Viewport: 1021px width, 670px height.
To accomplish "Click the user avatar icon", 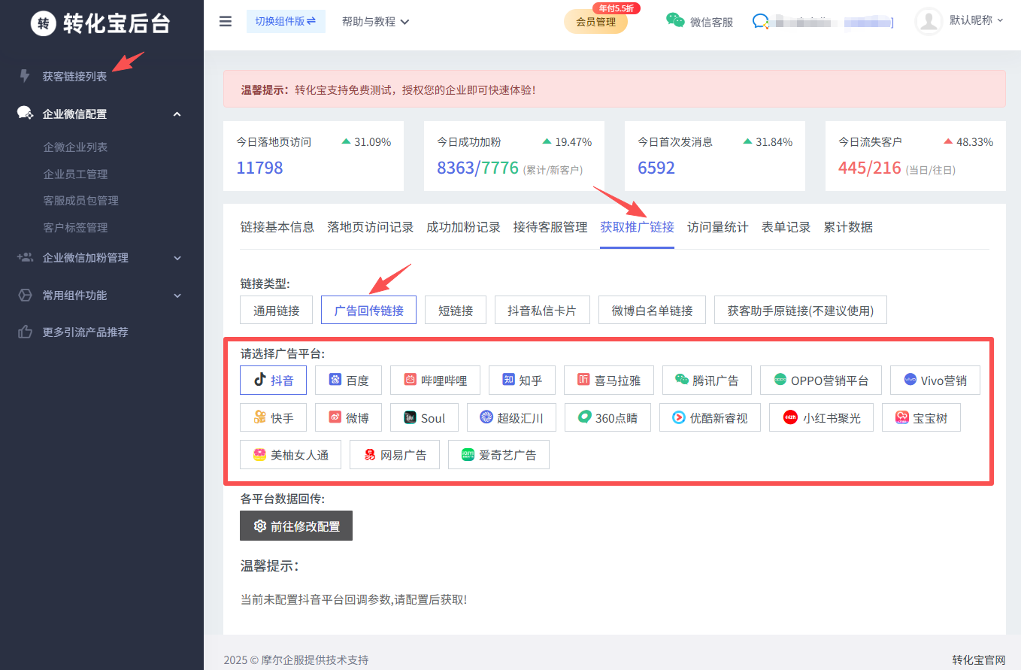I will click(929, 21).
